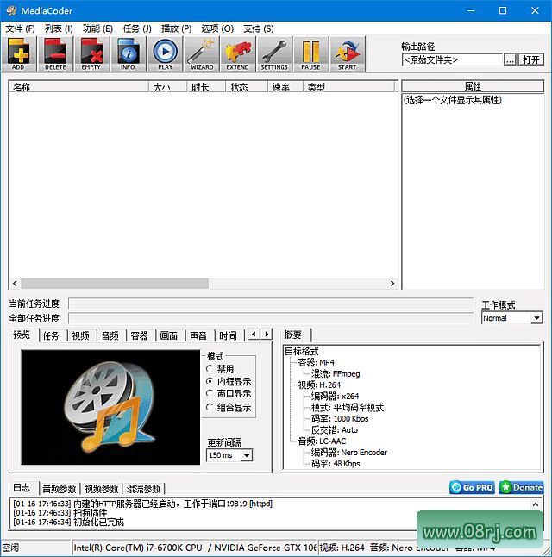The image size is (552, 557).
Task: Click the Go PRO button
Action: pos(472,487)
